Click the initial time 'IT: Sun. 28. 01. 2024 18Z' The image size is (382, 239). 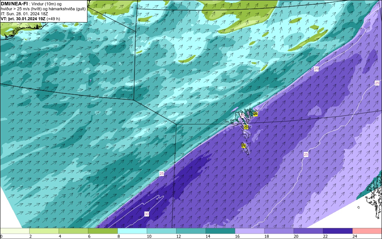point(24,14)
